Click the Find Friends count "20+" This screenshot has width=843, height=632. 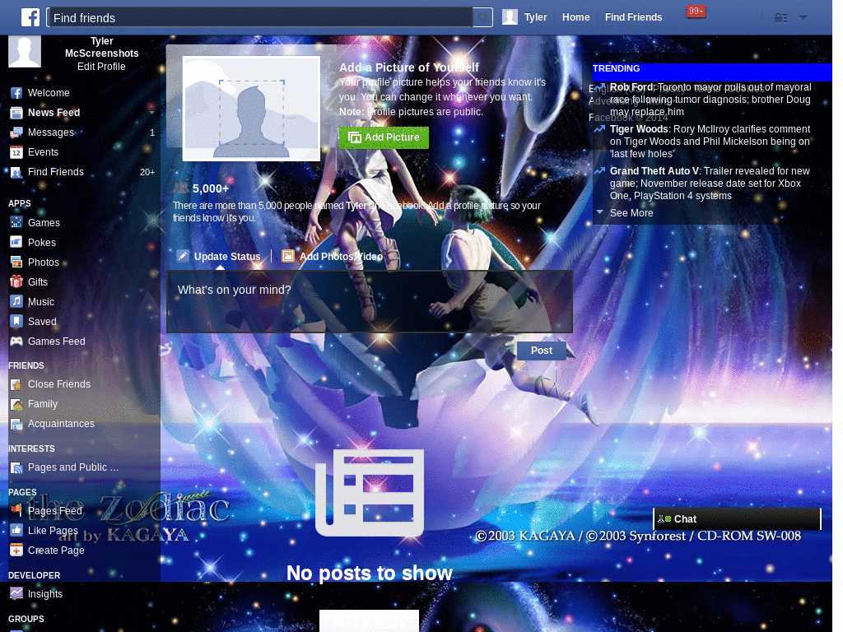[147, 173]
